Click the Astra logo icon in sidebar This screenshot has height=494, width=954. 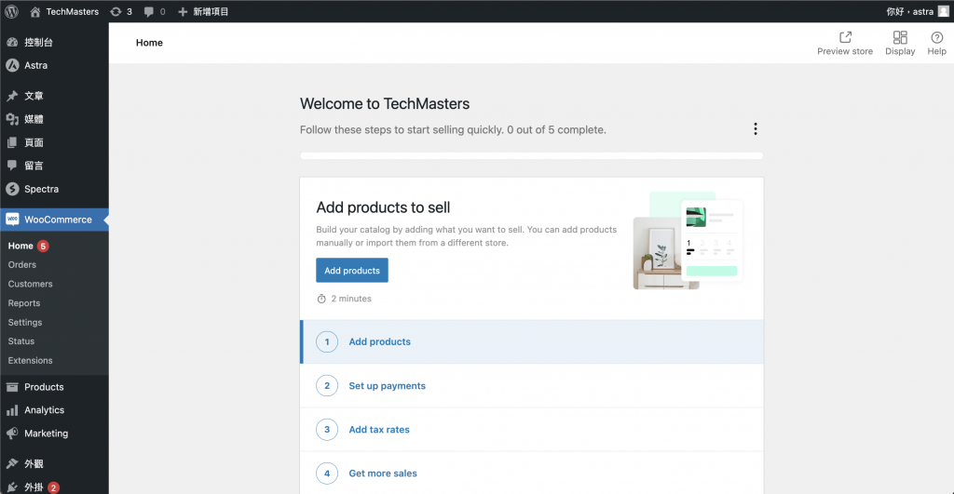coord(12,65)
